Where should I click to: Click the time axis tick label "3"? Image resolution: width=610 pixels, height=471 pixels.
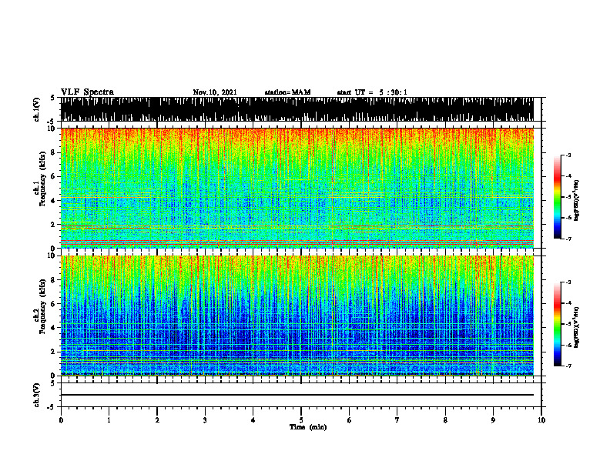pos(205,420)
